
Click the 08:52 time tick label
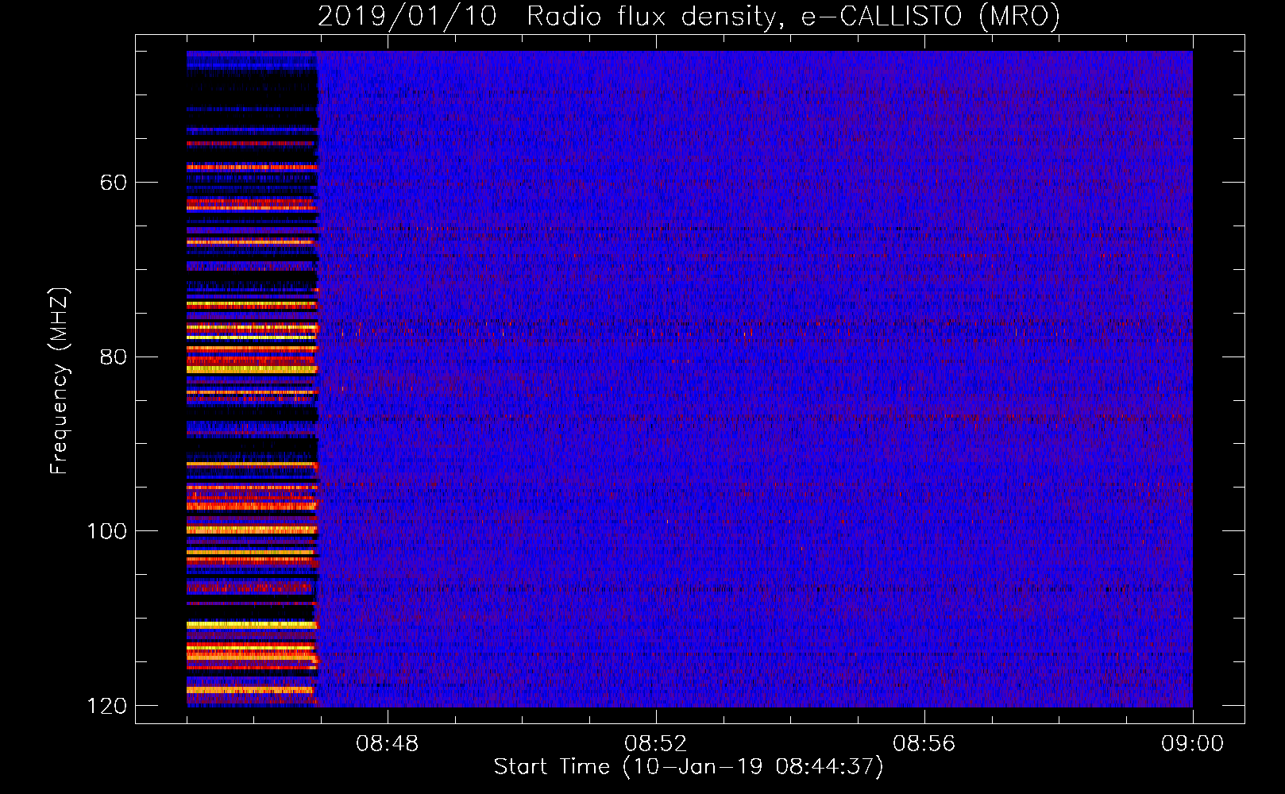655,744
